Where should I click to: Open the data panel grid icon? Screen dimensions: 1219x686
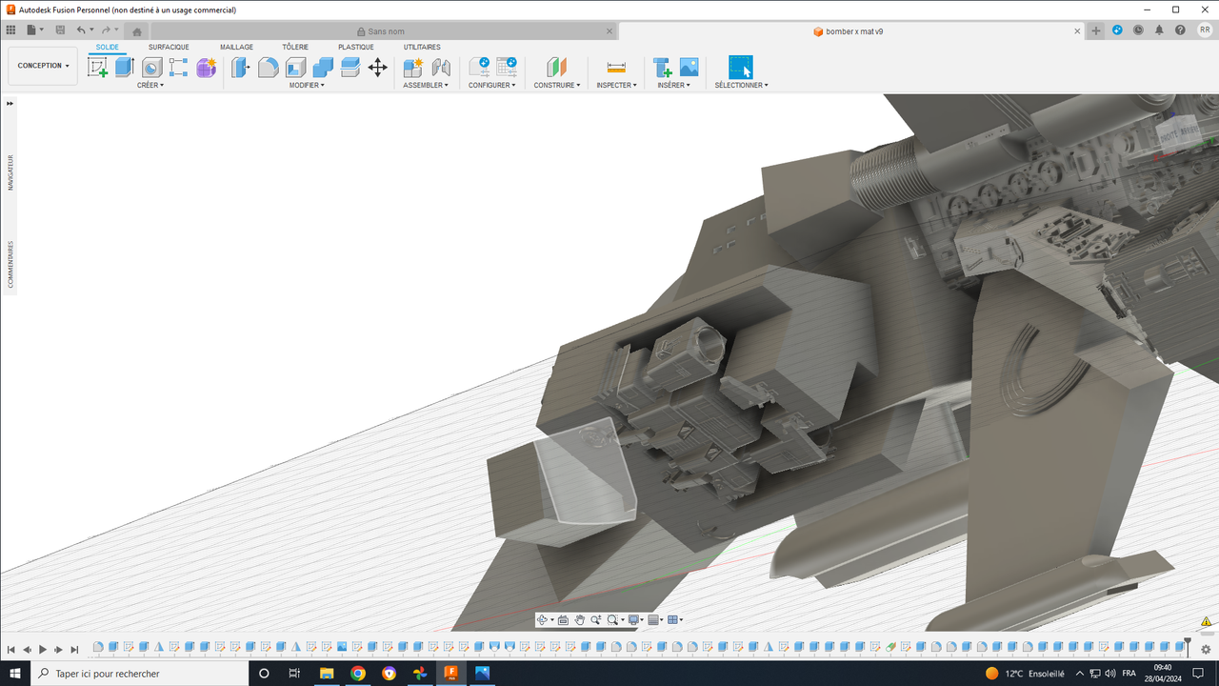[x=10, y=30]
